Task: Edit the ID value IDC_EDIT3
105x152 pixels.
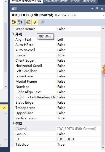Action: 79,139
